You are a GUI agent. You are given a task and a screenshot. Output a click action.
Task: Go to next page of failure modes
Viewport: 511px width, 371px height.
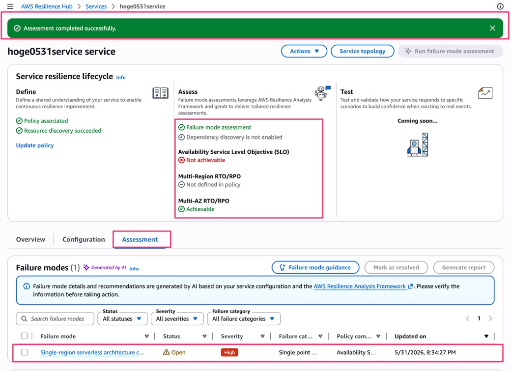pos(490,318)
